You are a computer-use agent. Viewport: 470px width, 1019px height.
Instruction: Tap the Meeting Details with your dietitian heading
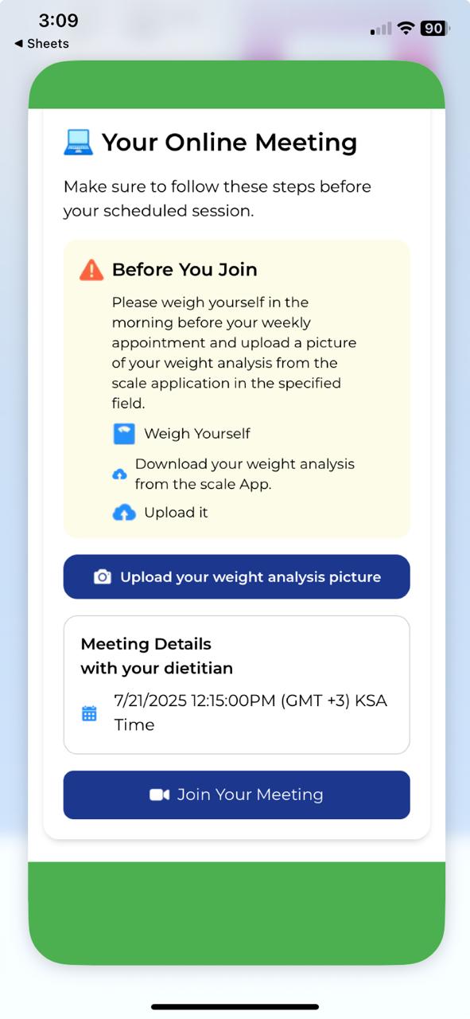157,656
